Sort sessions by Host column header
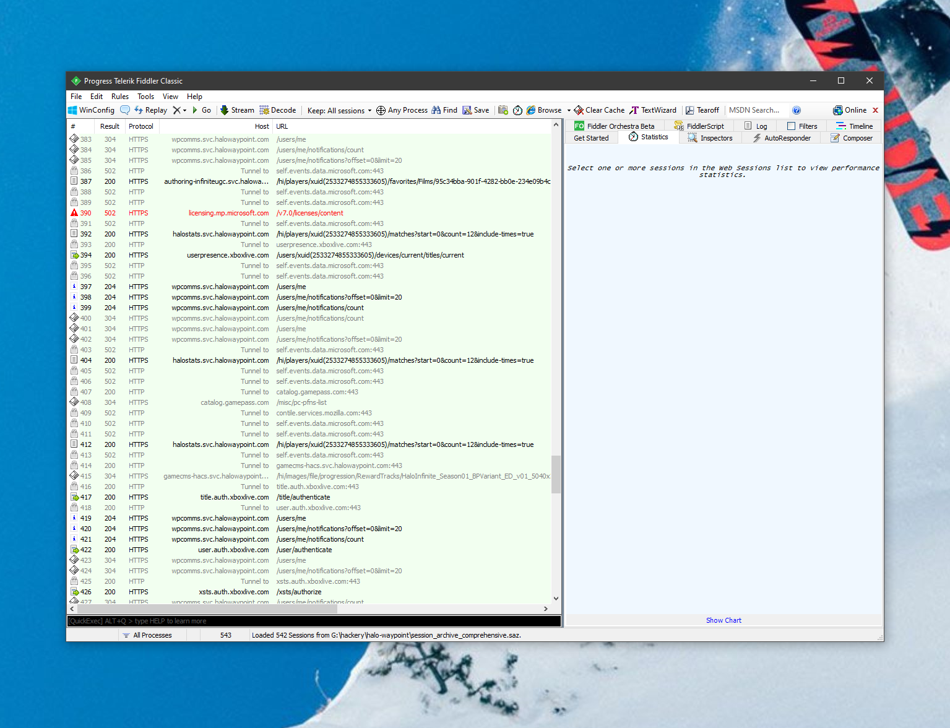The image size is (950, 728). coord(216,126)
